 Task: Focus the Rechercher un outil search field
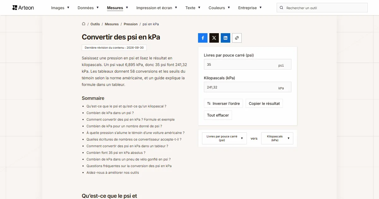coord(322,8)
